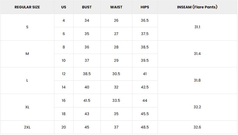Click the waist value 33.5
This screenshot has width=238, height=135.
116,101
